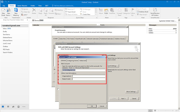Click the Ignore conversation icon

[x=24, y=9]
